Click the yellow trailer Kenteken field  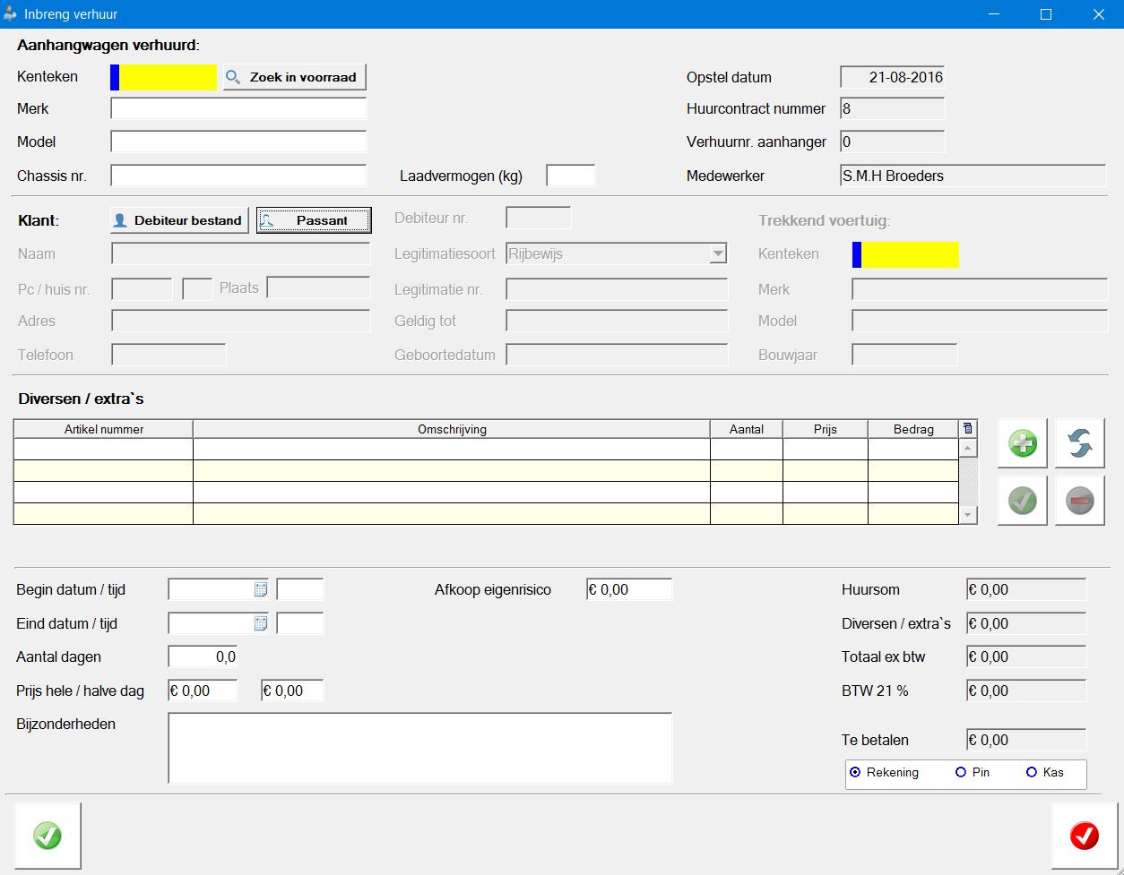coord(168,77)
